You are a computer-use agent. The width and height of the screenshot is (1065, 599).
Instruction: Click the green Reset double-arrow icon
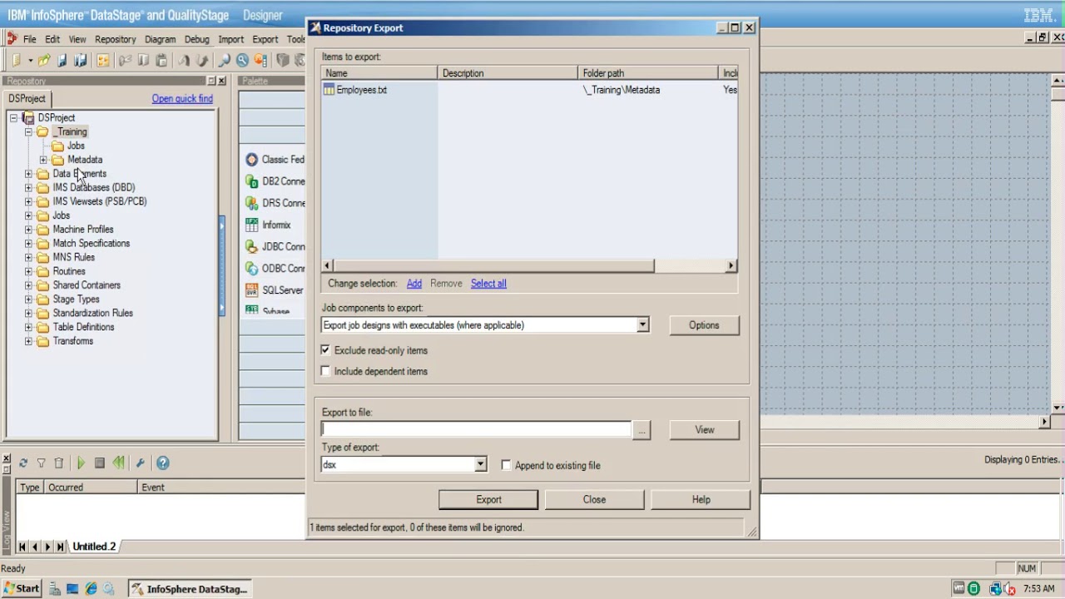(118, 463)
